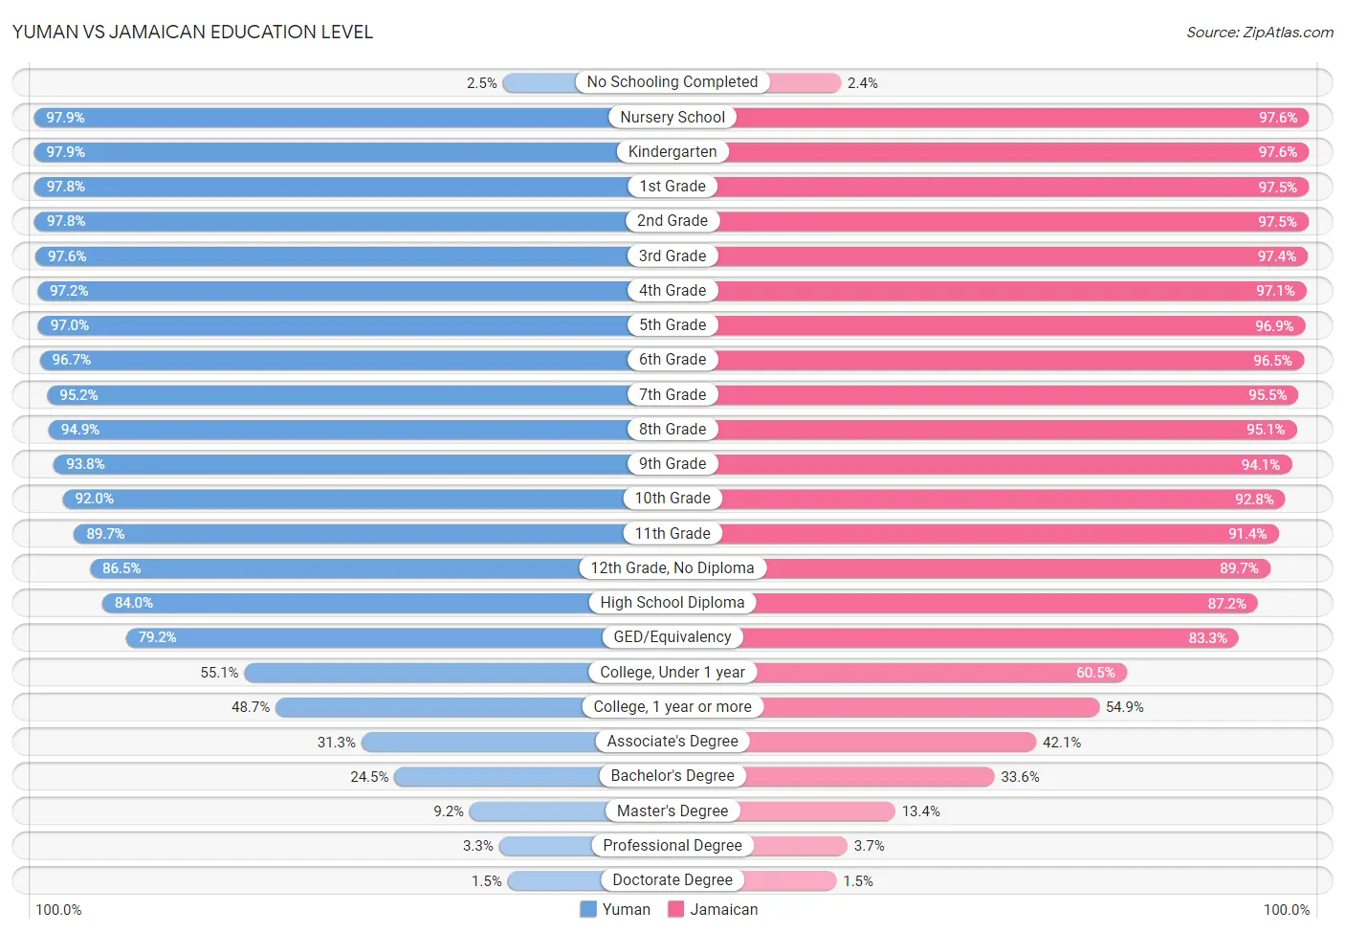Select the No Schooling Completed label

point(672,82)
